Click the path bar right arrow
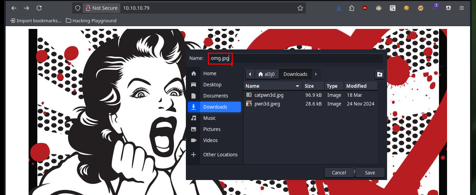This screenshot has width=476, height=195. (316, 74)
